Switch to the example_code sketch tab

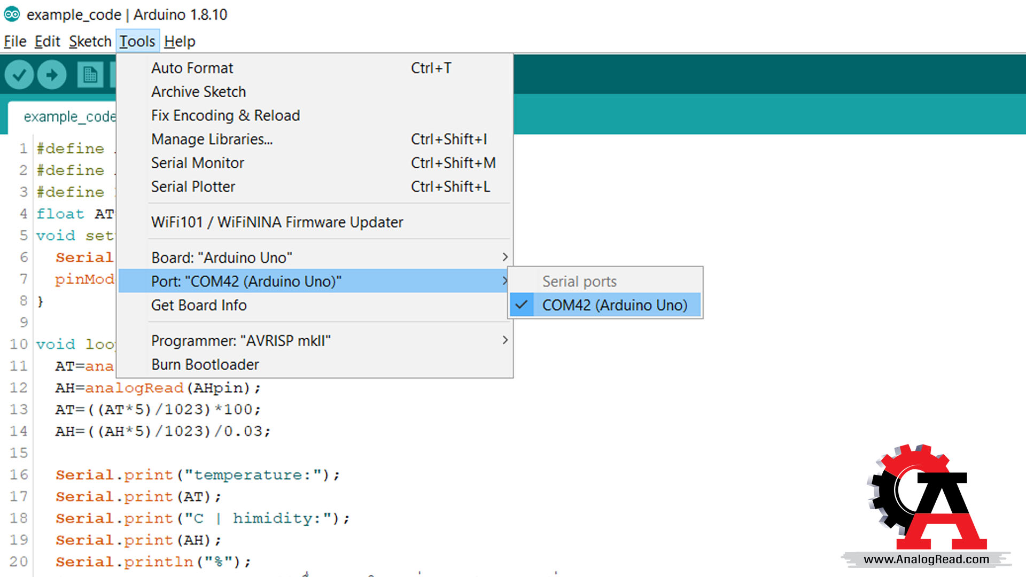63,117
